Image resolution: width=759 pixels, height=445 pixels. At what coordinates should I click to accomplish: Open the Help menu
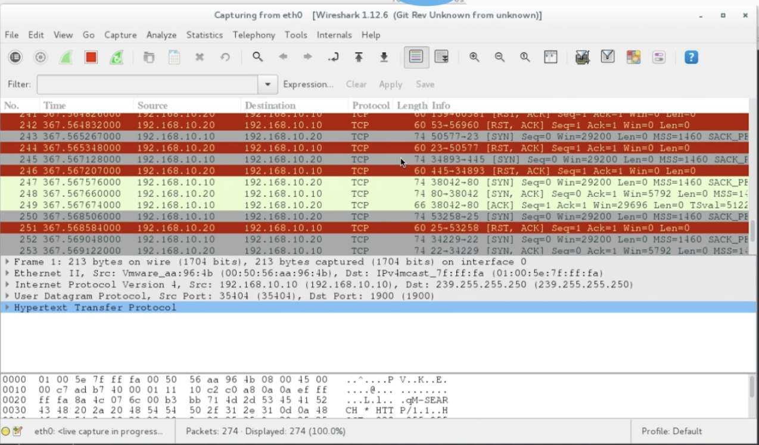[x=371, y=35]
